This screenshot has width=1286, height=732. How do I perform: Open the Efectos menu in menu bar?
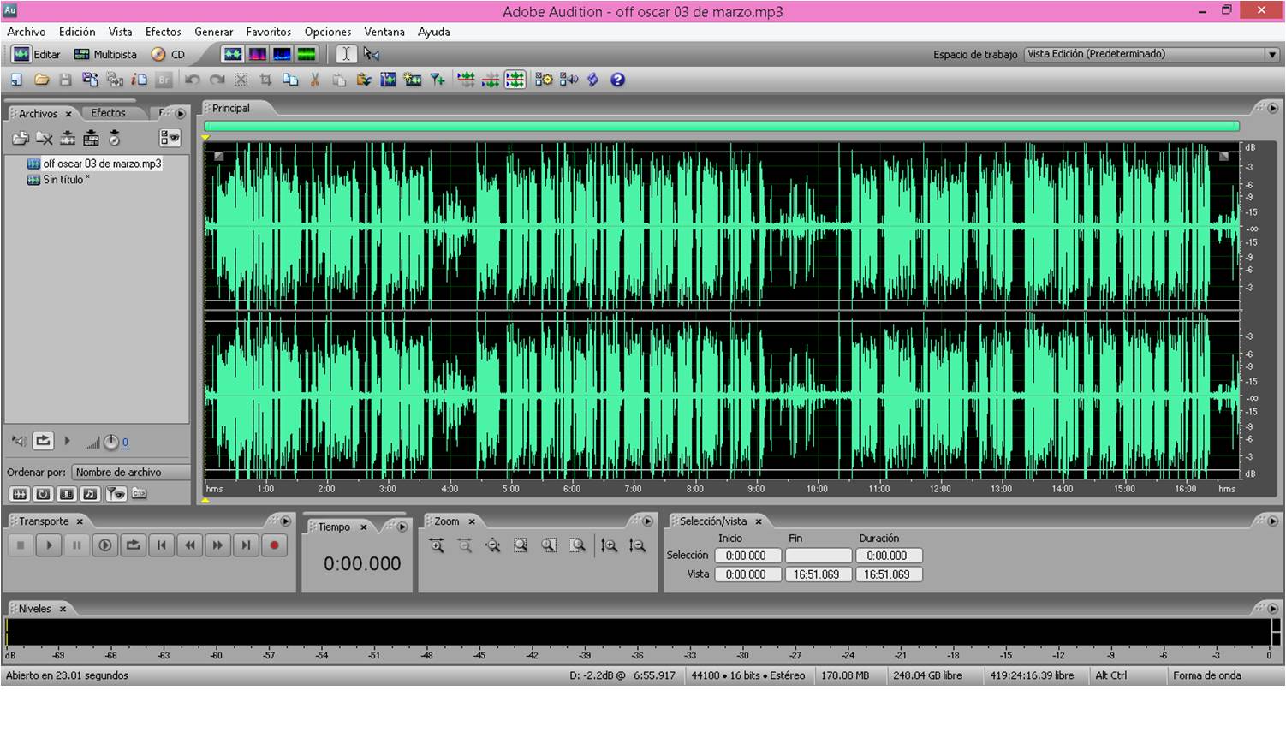point(163,32)
